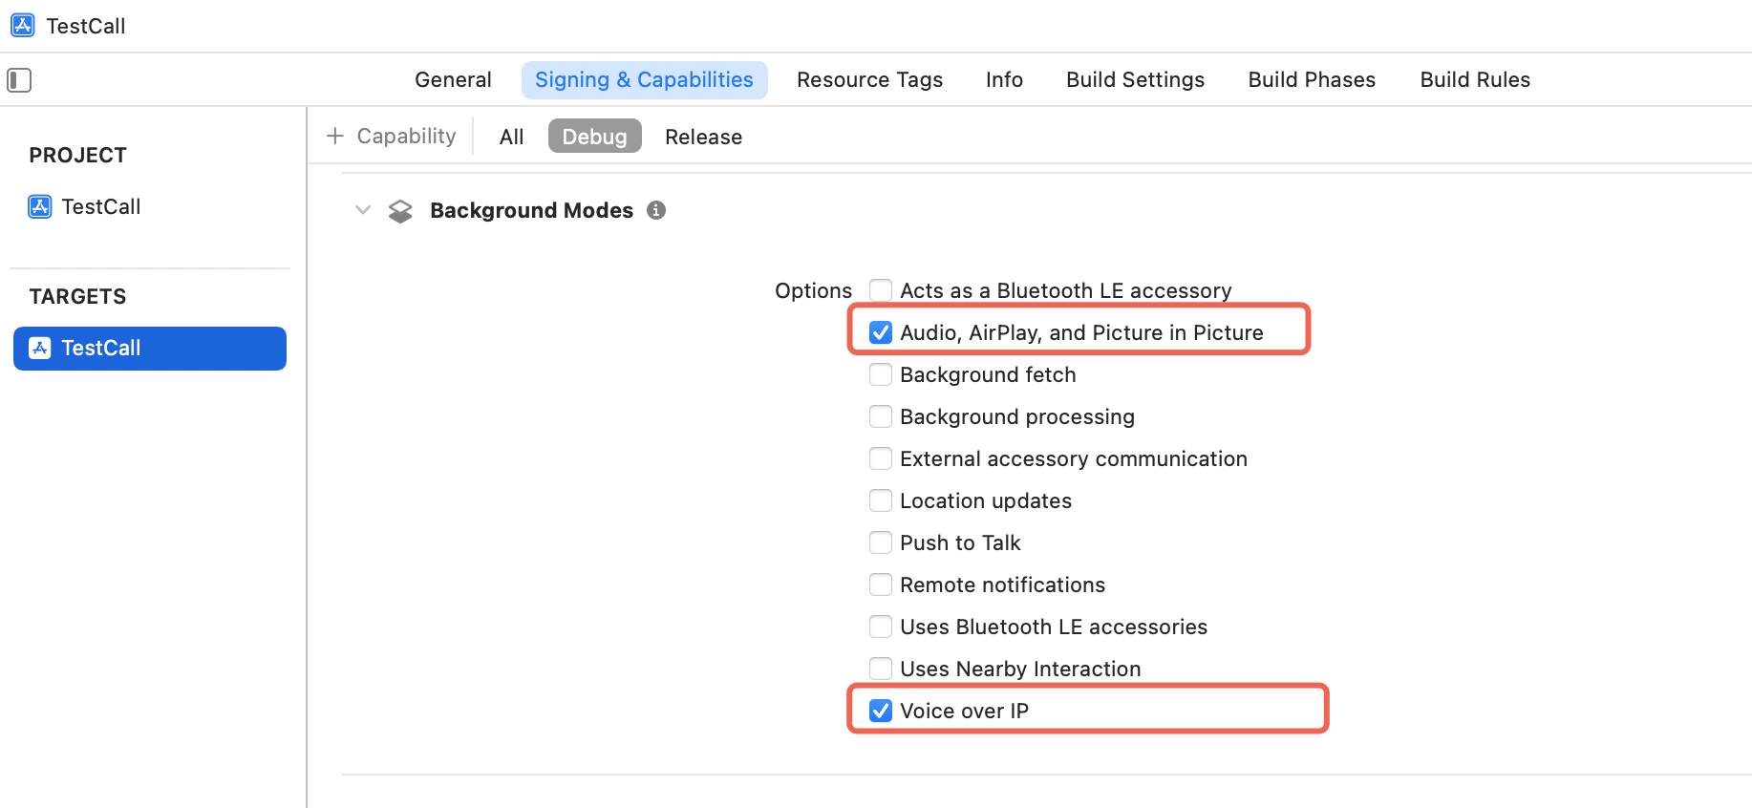The image size is (1752, 808).
Task: Open the General tab
Action: [x=453, y=80]
